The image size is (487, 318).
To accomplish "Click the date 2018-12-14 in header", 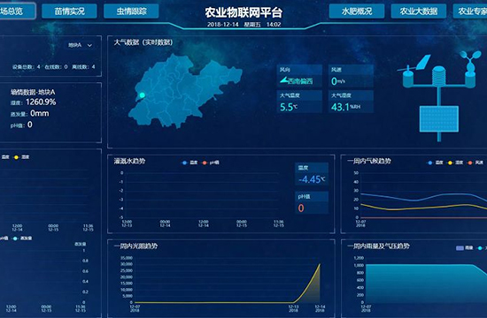I will point(223,25).
